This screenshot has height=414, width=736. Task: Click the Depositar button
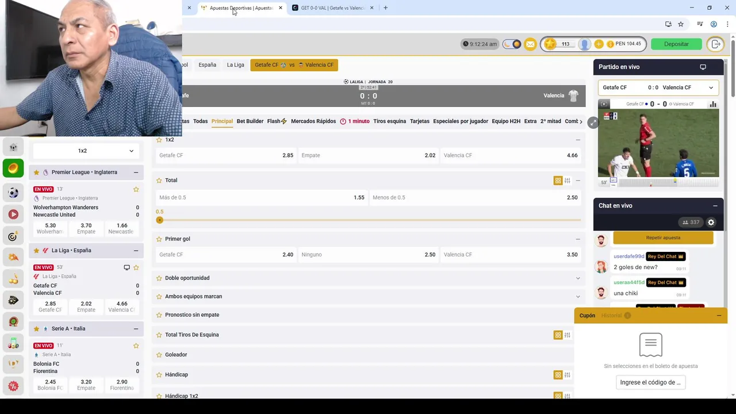pyautogui.click(x=676, y=44)
